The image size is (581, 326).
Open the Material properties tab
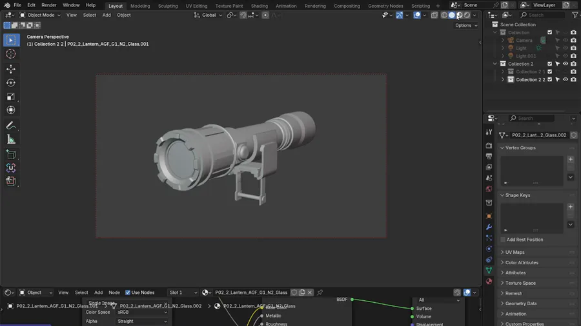[x=489, y=282]
